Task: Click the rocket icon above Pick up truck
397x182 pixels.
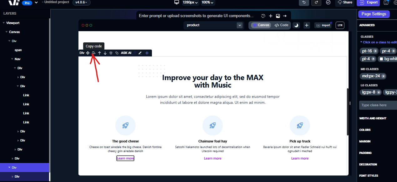Action: point(300,126)
